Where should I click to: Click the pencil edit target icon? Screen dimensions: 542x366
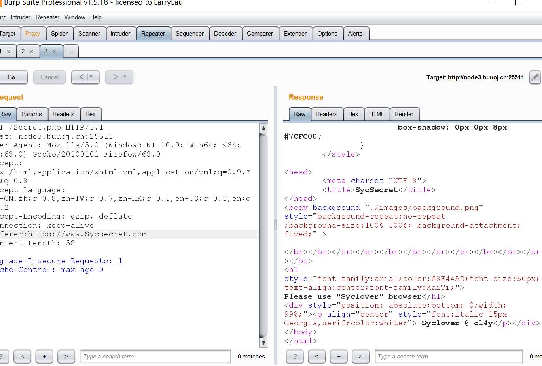pos(535,77)
